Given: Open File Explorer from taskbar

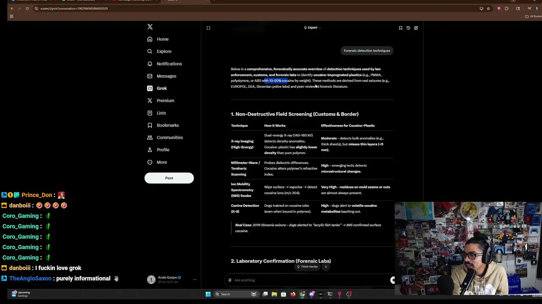Looking at the screenshot, I should click(274, 294).
